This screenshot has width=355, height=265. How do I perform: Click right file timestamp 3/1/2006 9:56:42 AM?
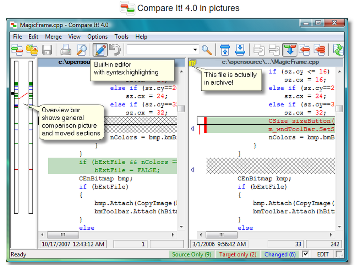pyautogui.click(x=219, y=244)
